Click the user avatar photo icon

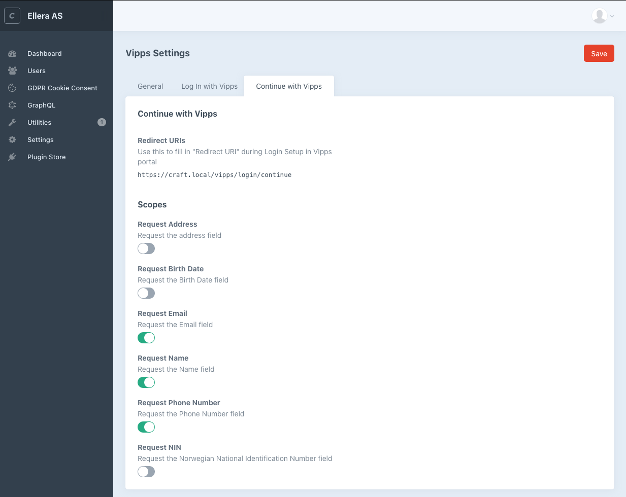600,16
